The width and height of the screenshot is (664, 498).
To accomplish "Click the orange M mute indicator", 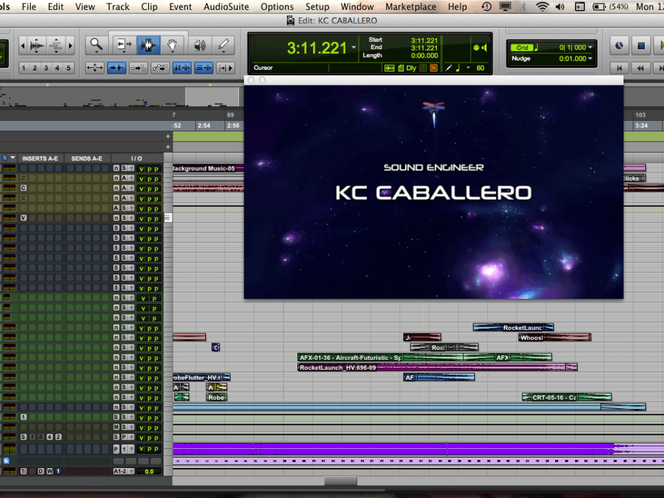I will [434, 68].
